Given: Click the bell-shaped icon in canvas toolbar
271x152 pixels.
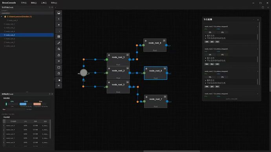Looking at the screenshot, I should (59, 73).
